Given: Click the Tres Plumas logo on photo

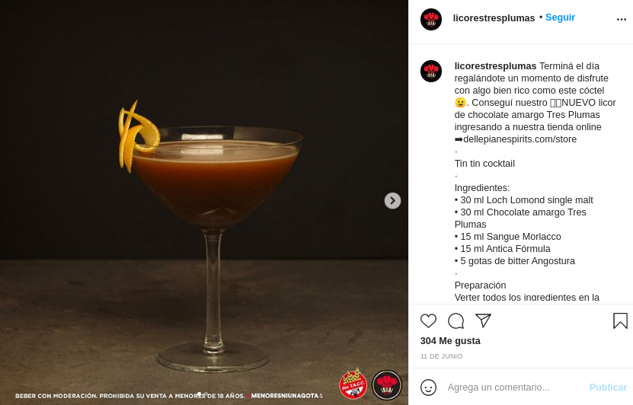Looking at the screenshot, I should tap(387, 385).
